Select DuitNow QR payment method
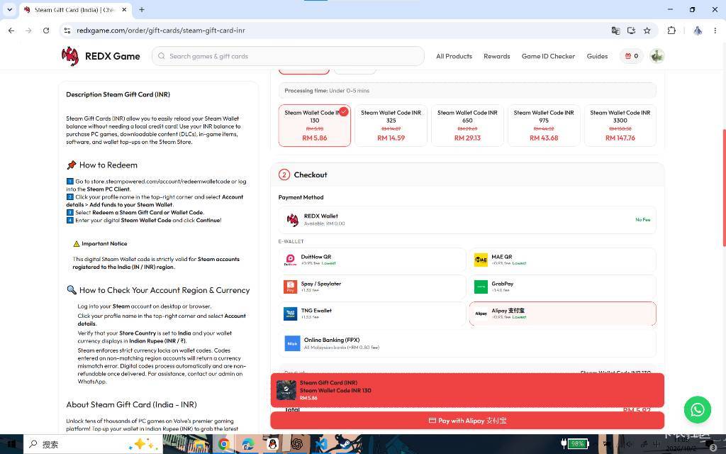Viewport: 726px width, 454px height. pyautogui.click(x=372, y=260)
